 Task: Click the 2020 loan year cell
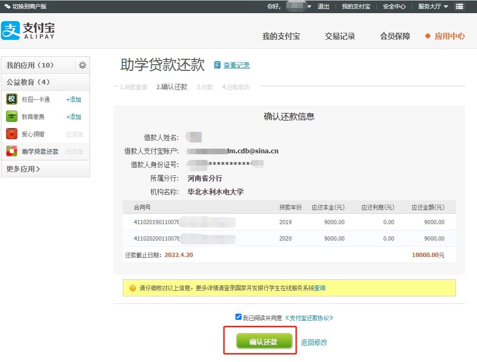[285, 239]
